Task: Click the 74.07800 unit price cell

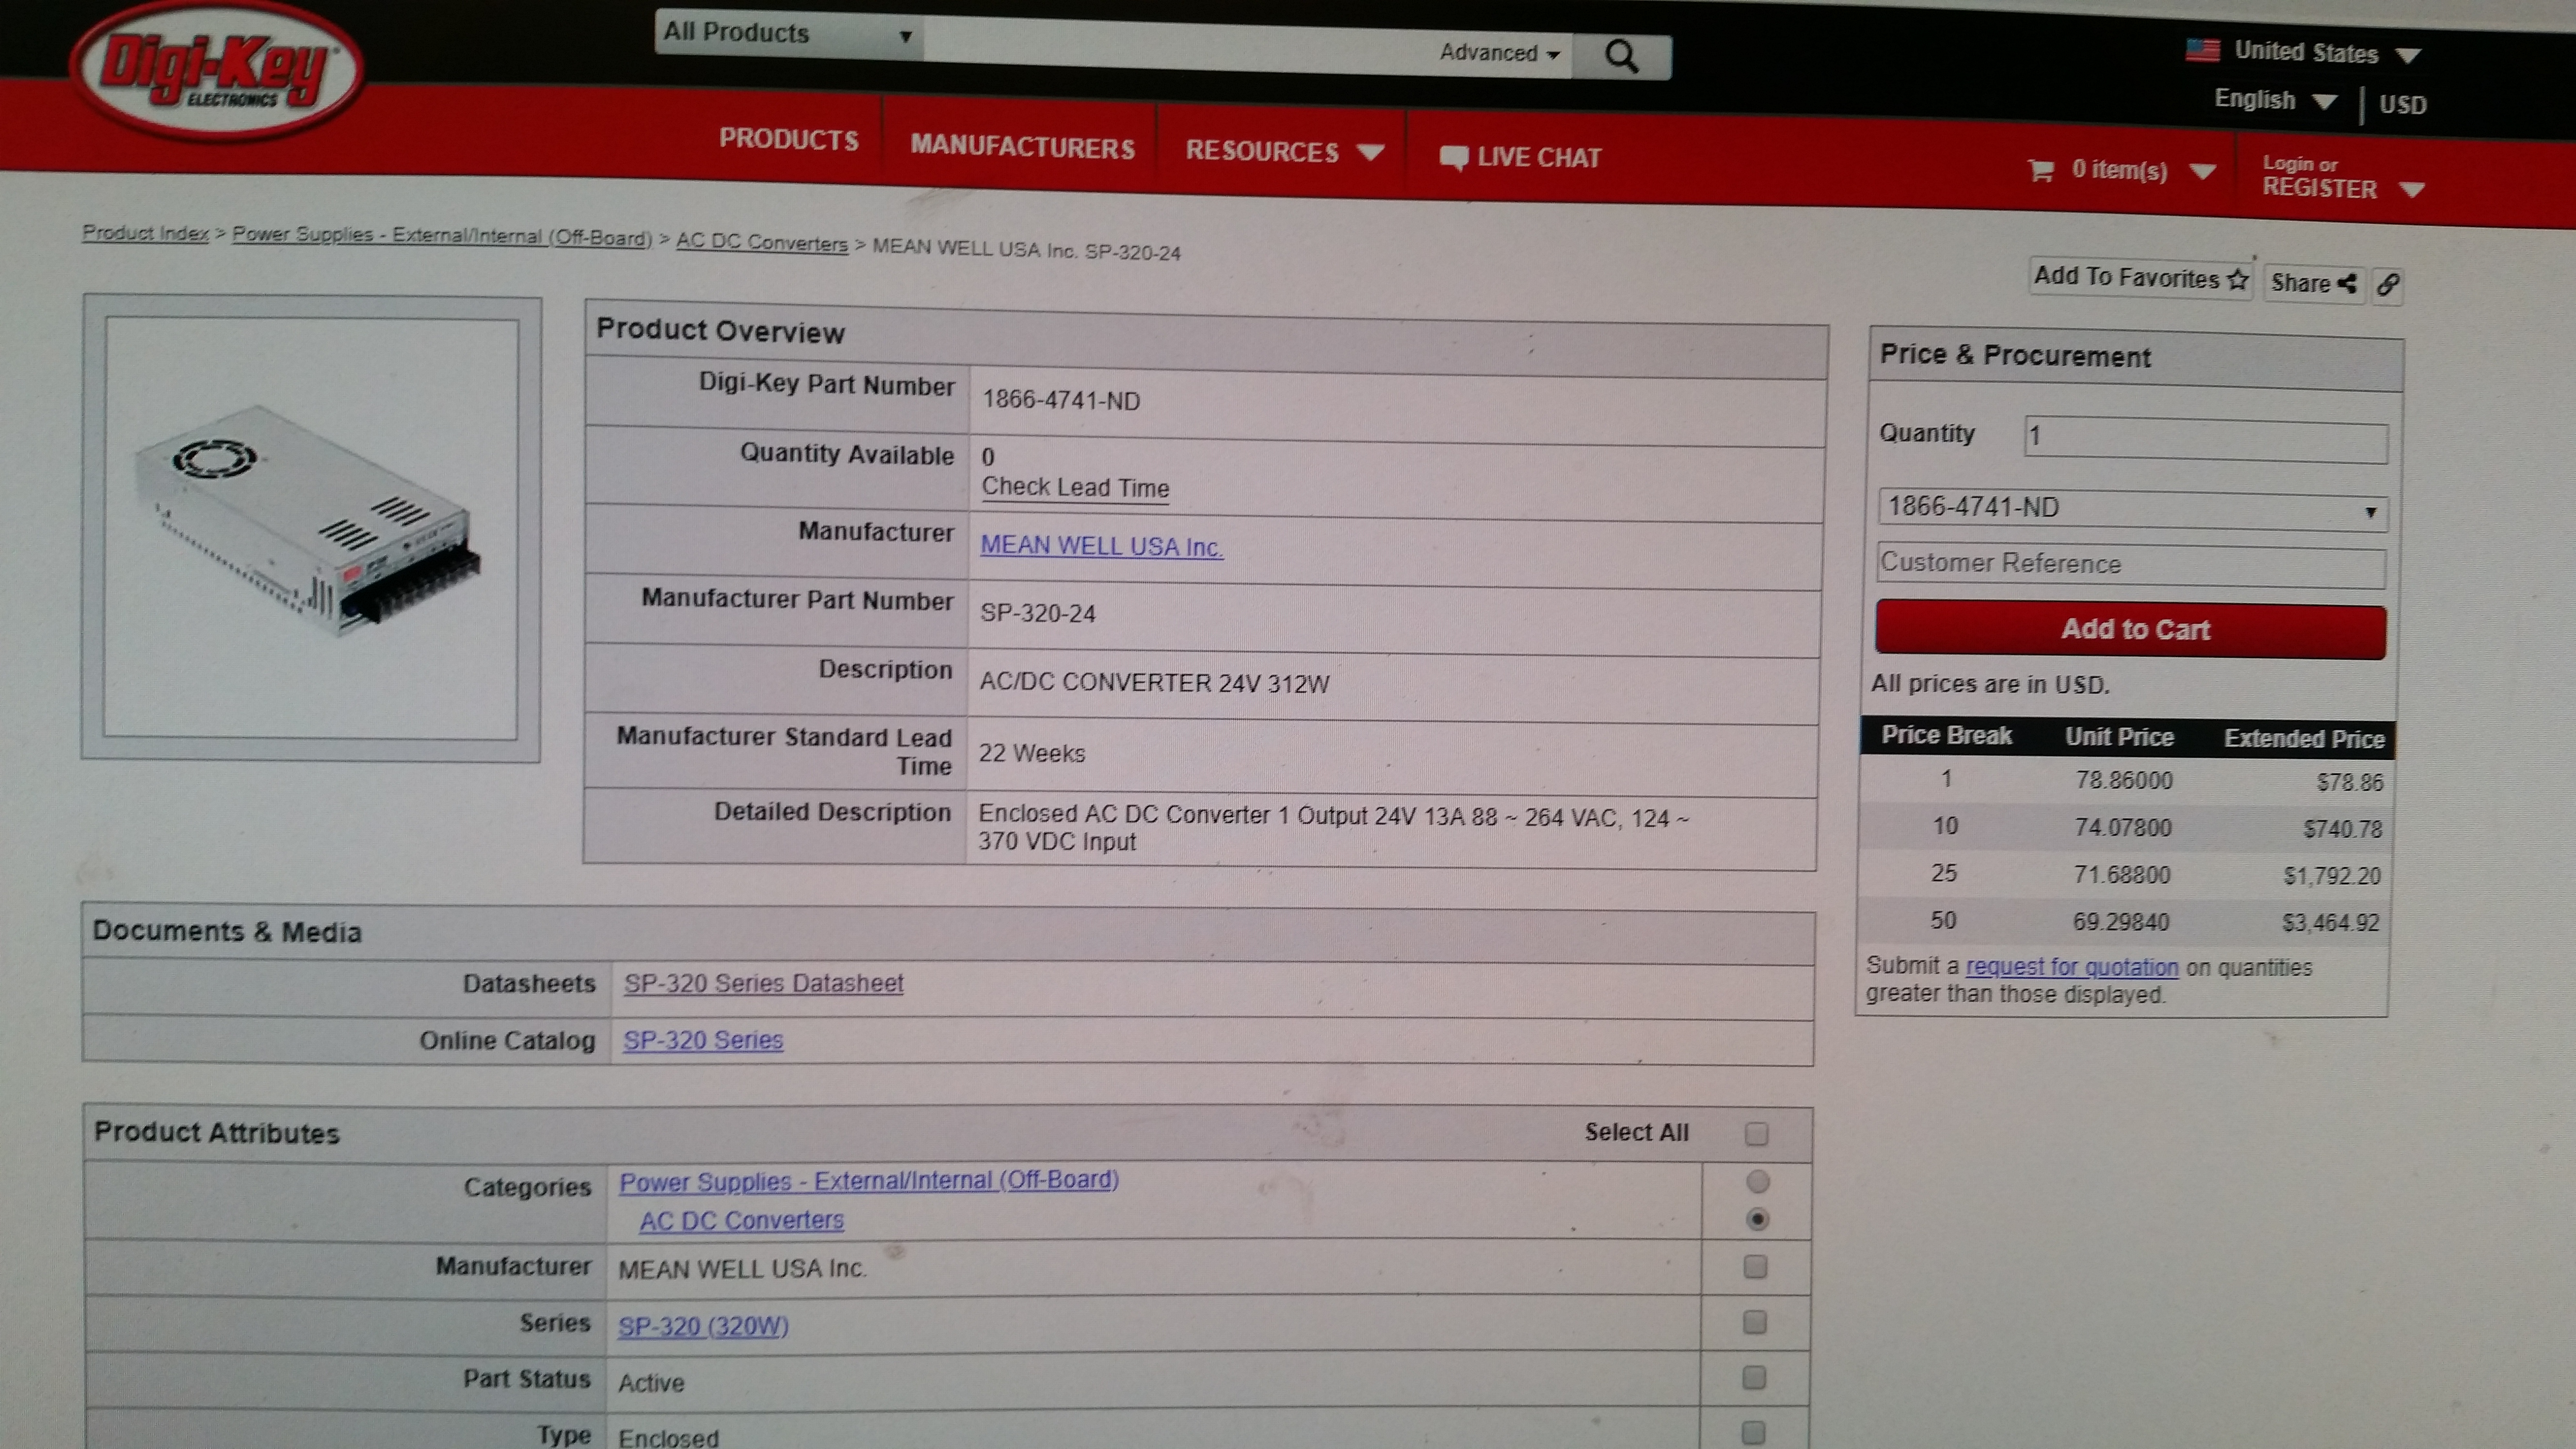Action: click(x=2122, y=828)
